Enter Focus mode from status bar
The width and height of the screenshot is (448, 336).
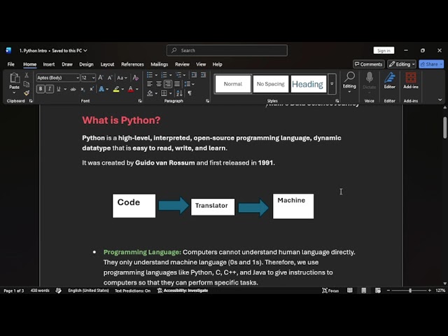coord(330,290)
